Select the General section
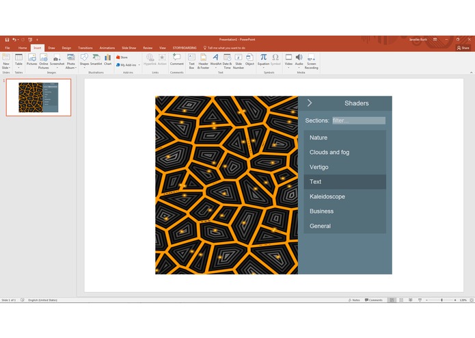 [x=344, y=226]
